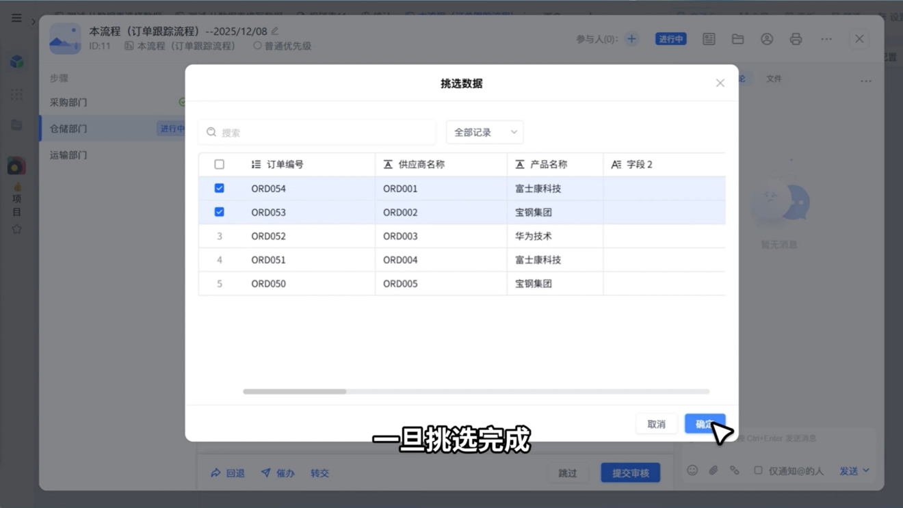Click the workflow thumbnail image in header

point(65,38)
